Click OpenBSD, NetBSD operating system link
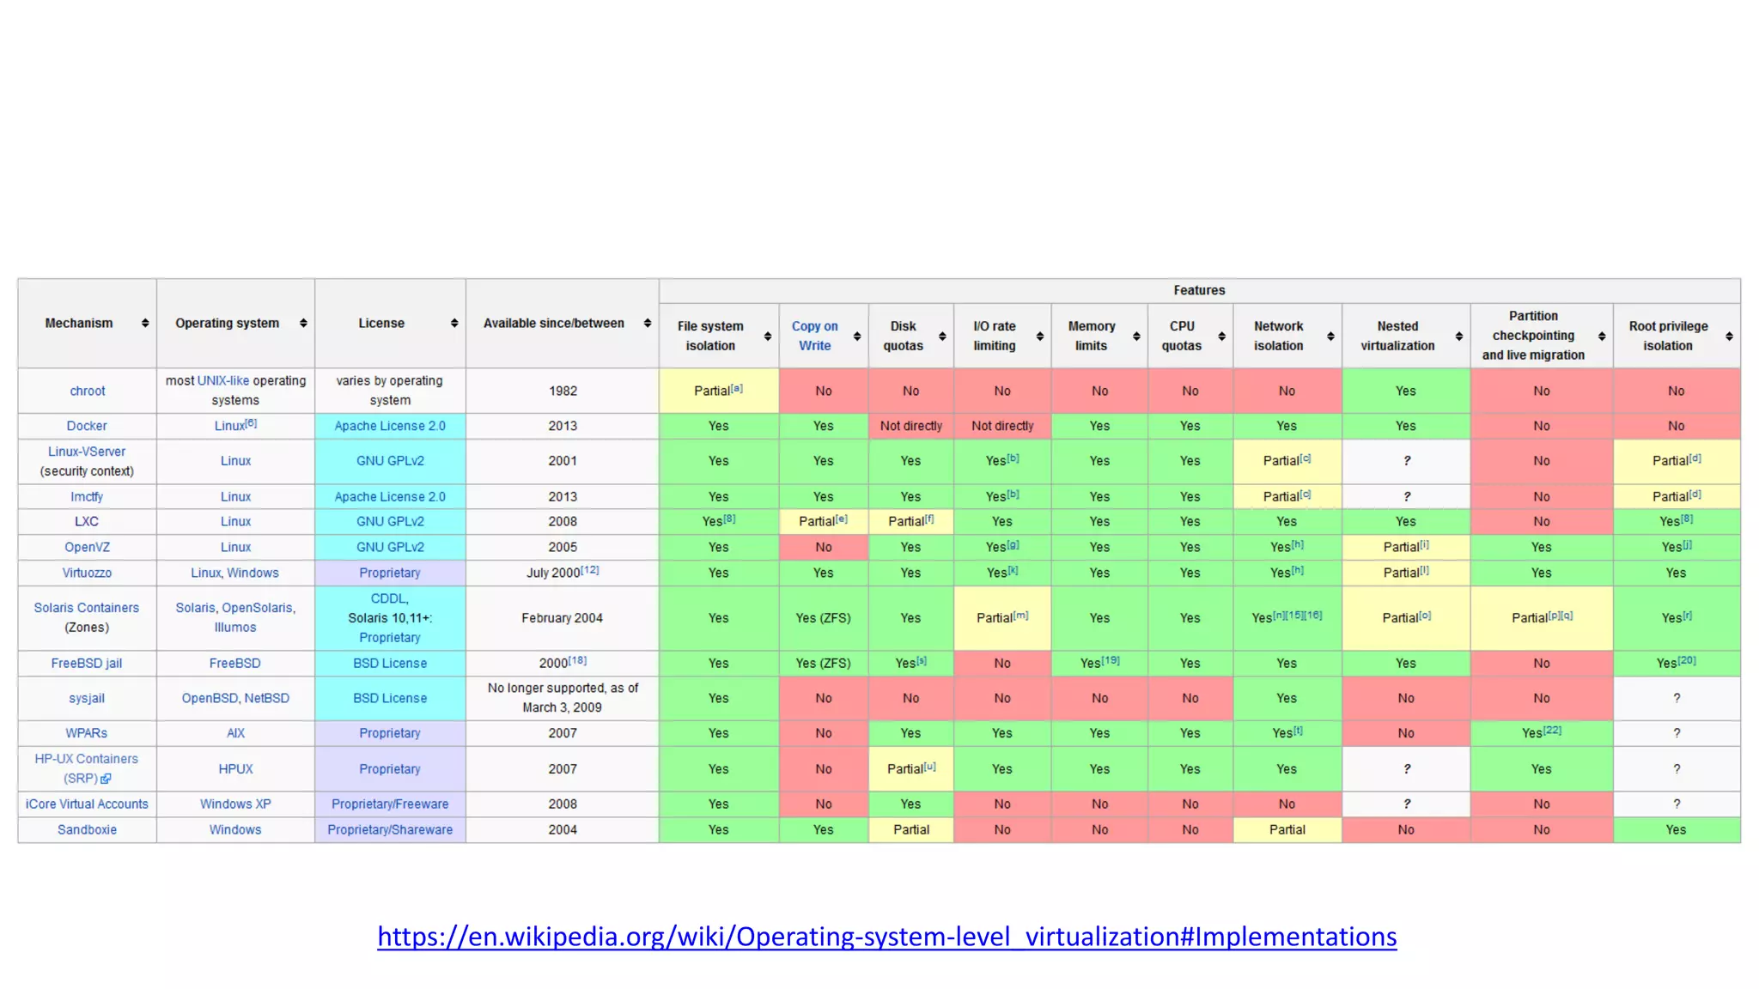The image size is (1759, 989). click(x=235, y=699)
